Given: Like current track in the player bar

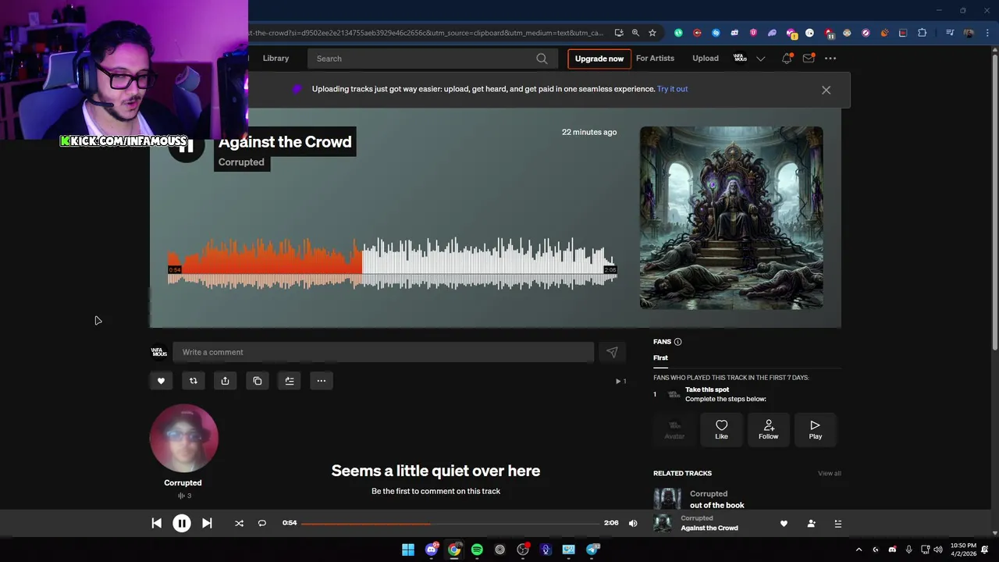Looking at the screenshot, I should 784,524.
